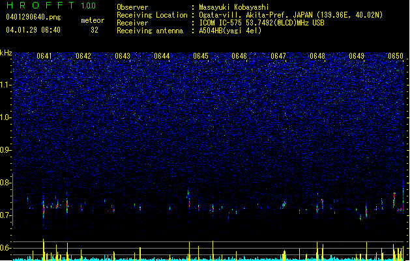Click the 0.9 frequency axis label
Image resolution: width=410 pixels, height=261 pixels.
6,150
